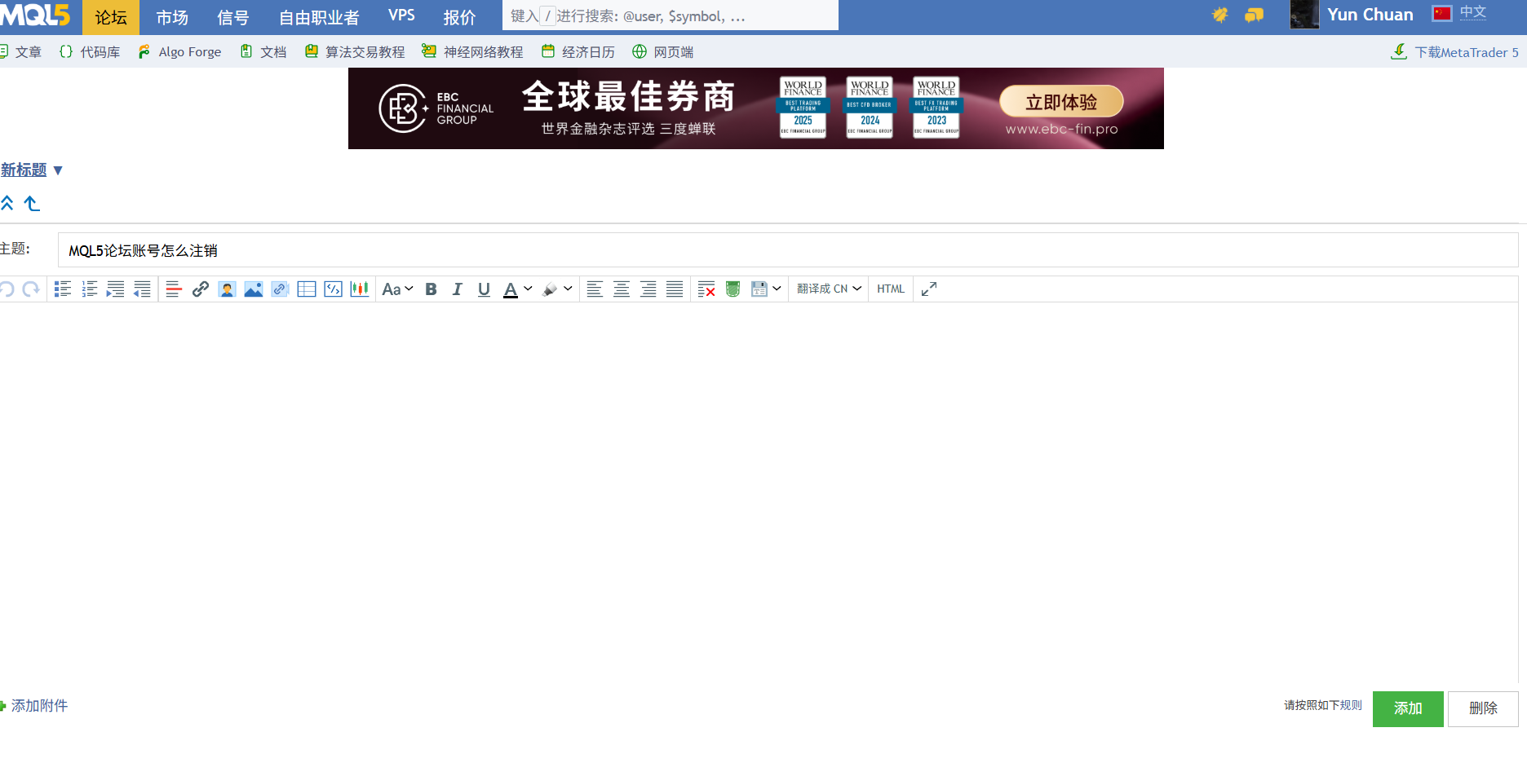
Task: Expand the font color dropdown arrow
Action: [x=528, y=289]
